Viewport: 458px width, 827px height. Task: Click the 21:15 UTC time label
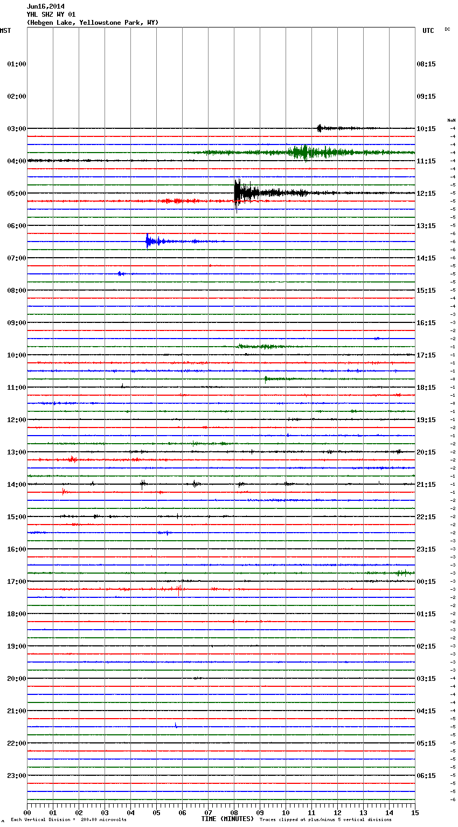pyautogui.click(x=426, y=485)
